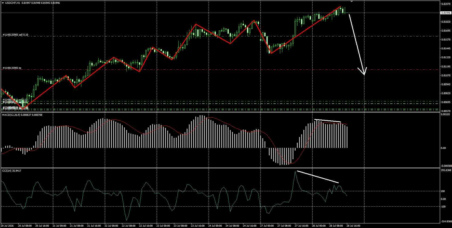Click price scale value 0.80570
The width and height of the screenshot is (452, 228).
446,111
